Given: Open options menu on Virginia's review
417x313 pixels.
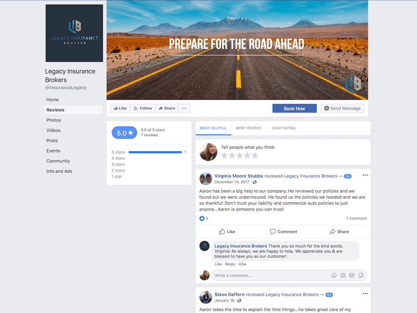Looking at the screenshot, I should 365,175.
